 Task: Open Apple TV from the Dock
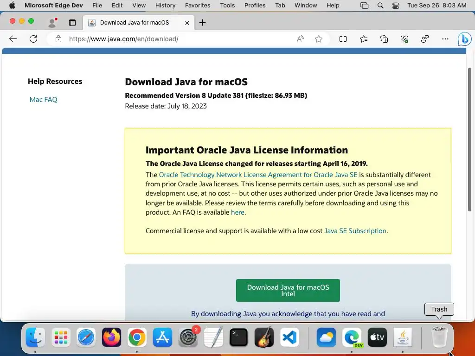[x=377, y=337]
